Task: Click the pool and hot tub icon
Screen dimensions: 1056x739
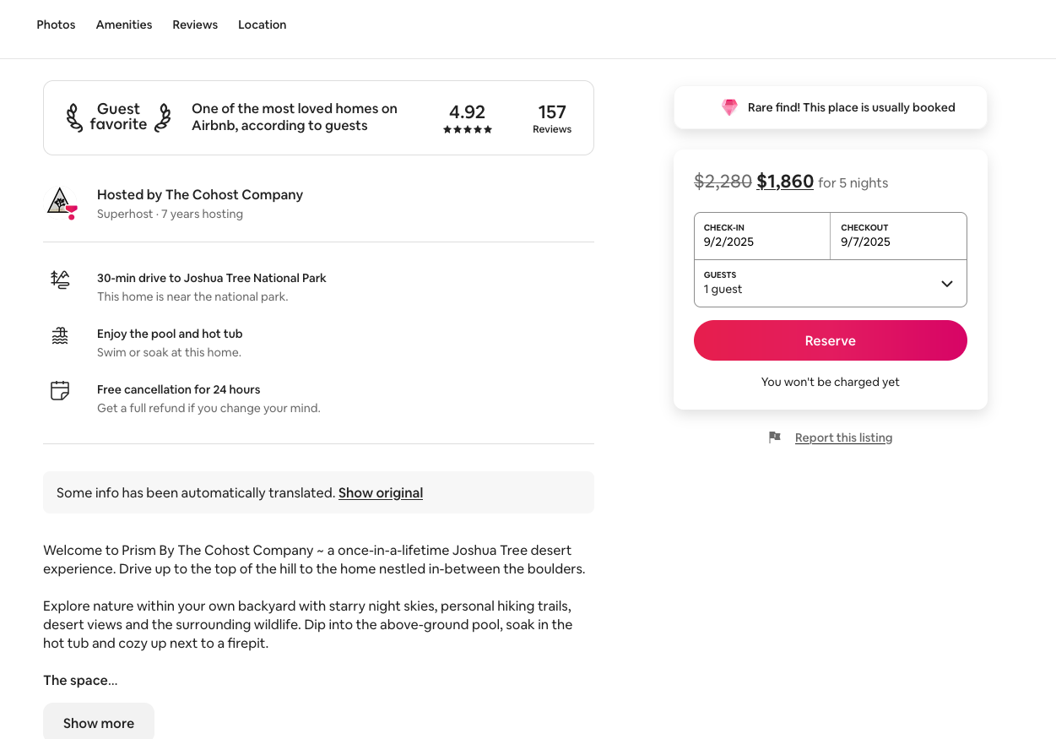Action: pos(60,335)
